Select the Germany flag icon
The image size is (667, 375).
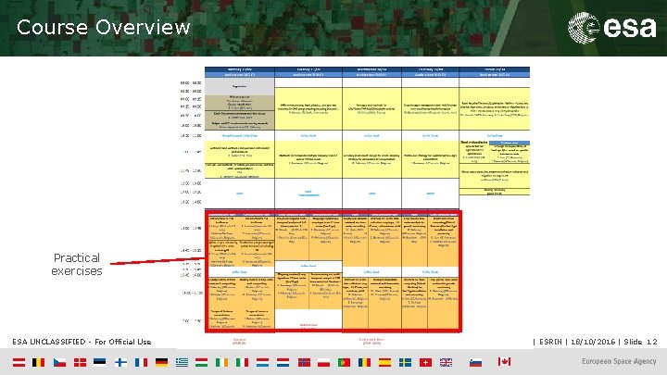pos(161,362)
